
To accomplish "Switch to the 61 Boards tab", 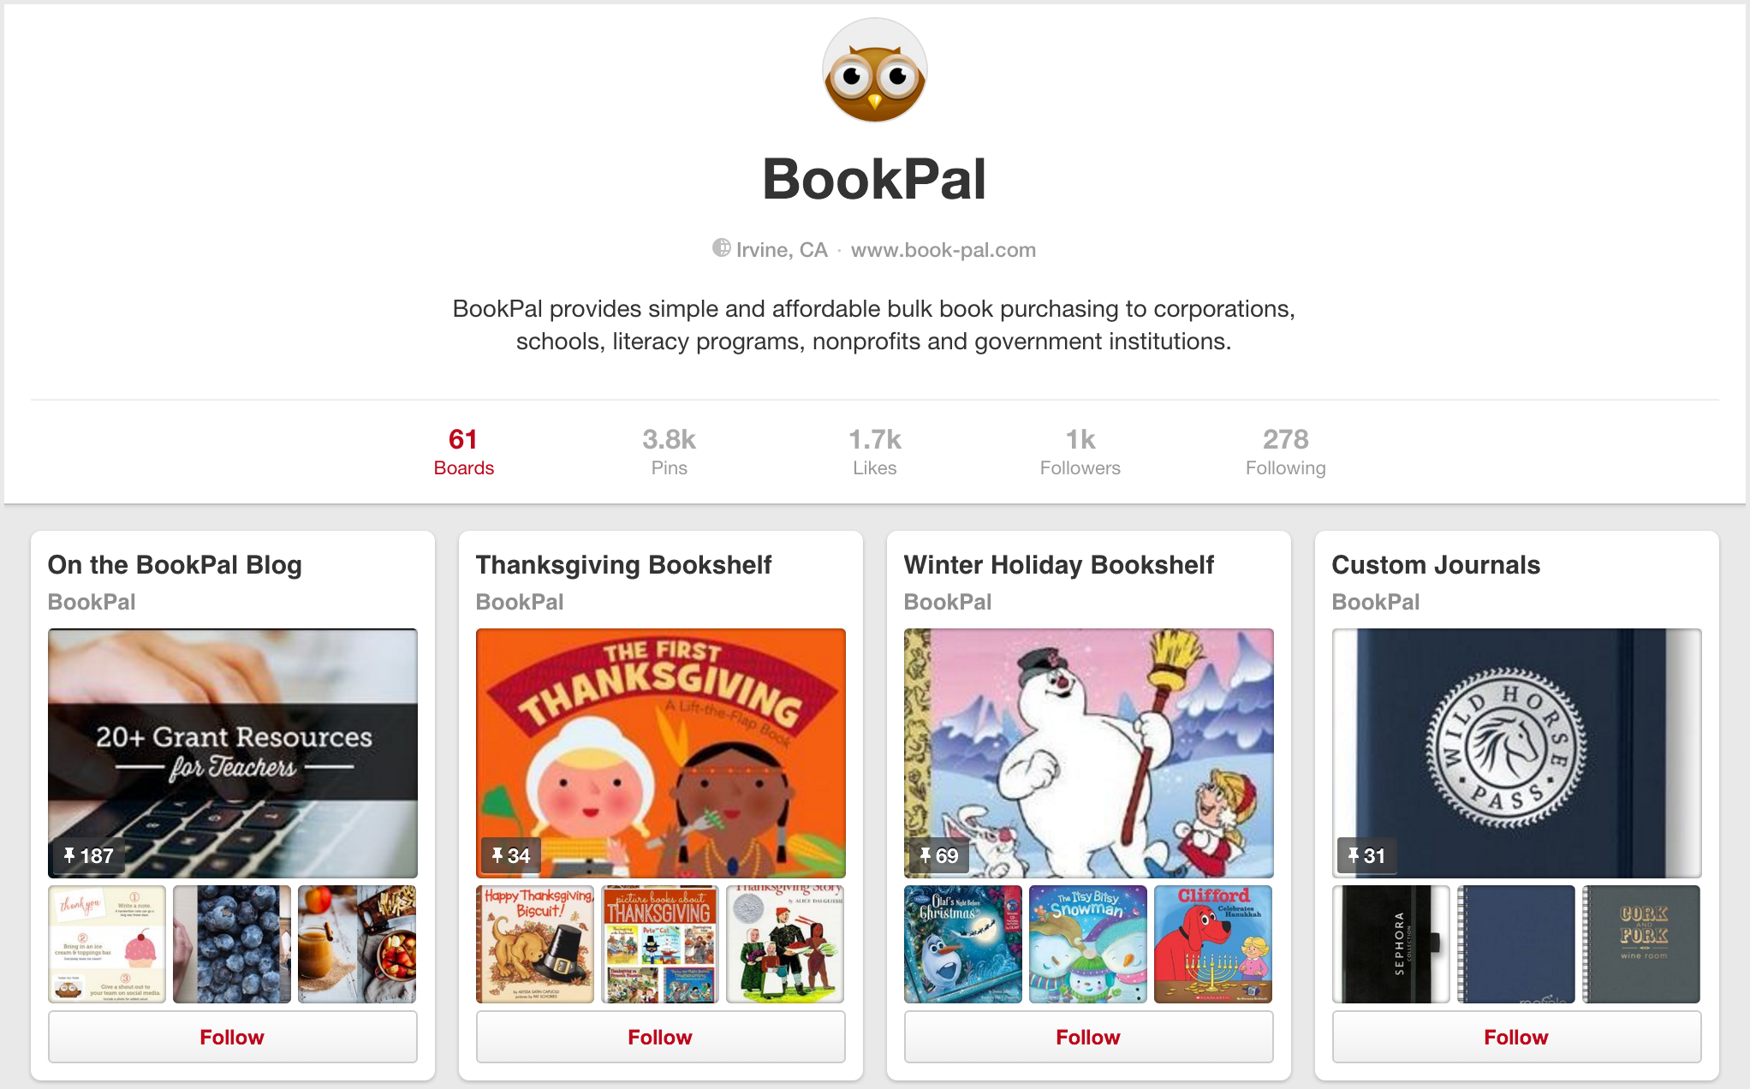I will (x=463, y=452).
